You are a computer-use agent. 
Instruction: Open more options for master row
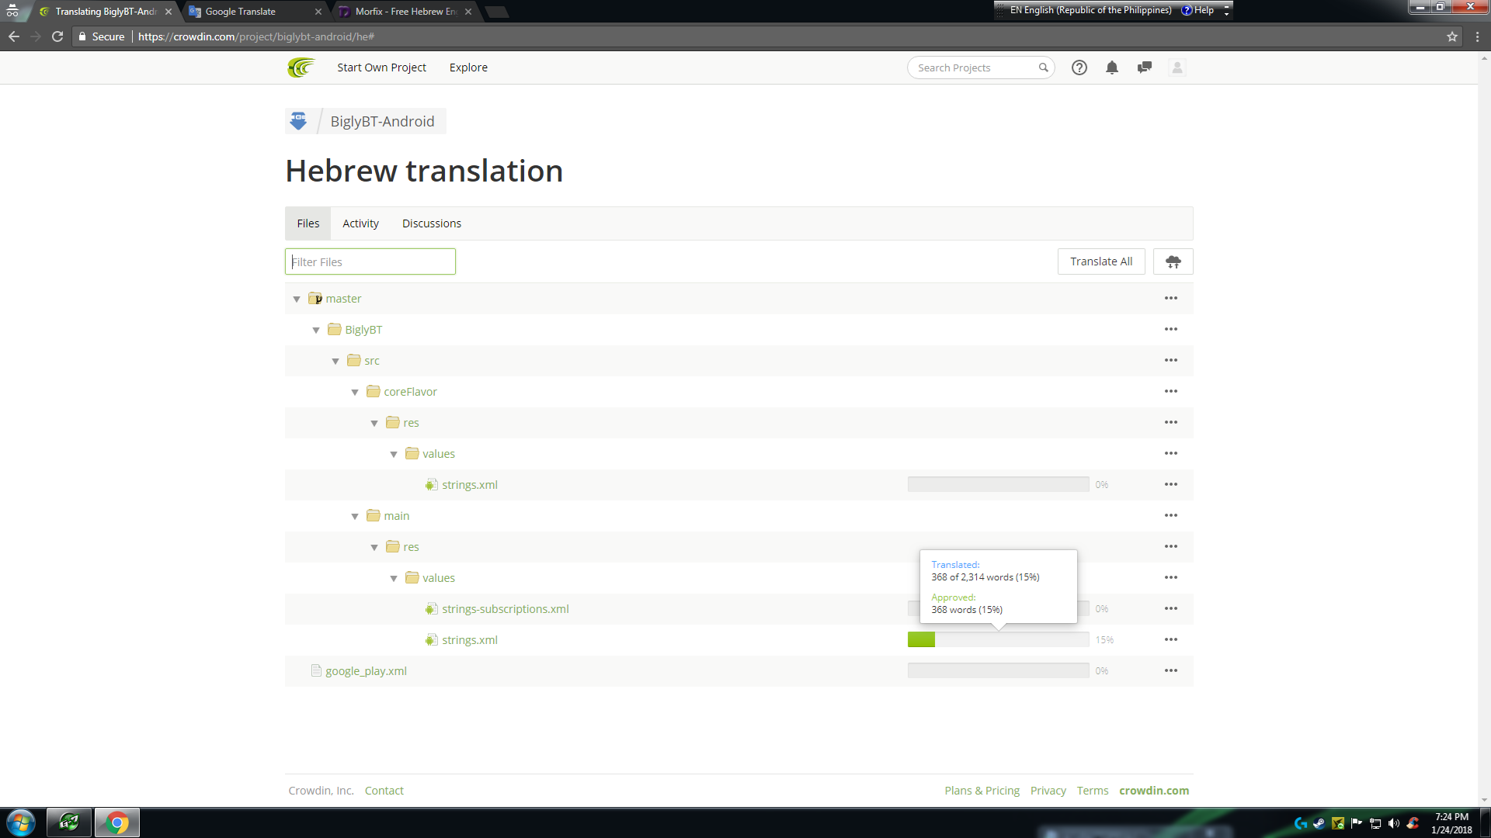point(1171,298)
